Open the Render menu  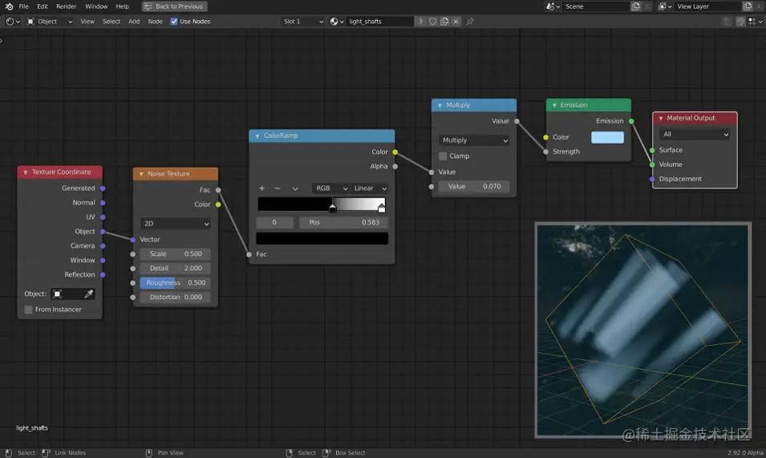click(67, 6)
